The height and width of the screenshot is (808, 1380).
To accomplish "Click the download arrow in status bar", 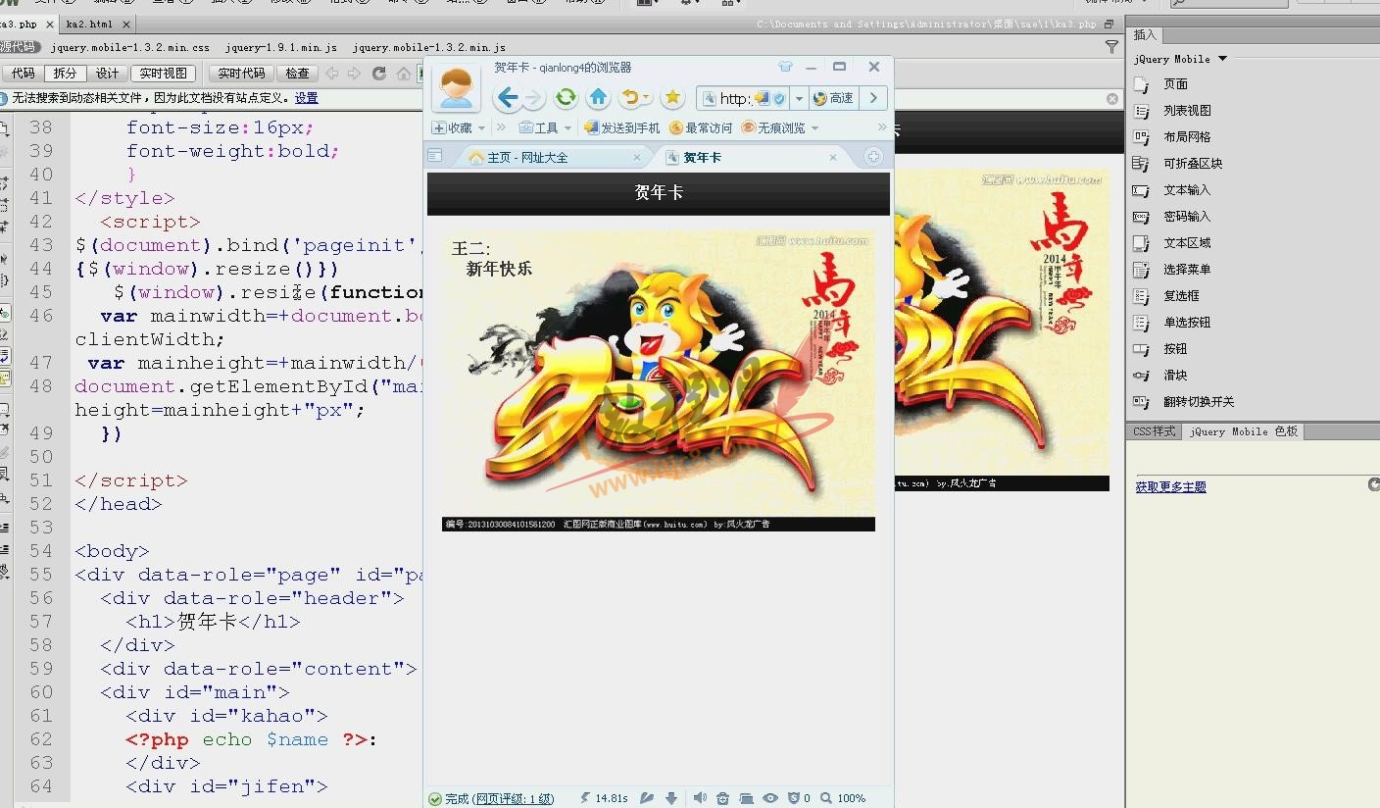I will (x=671, y=798).
